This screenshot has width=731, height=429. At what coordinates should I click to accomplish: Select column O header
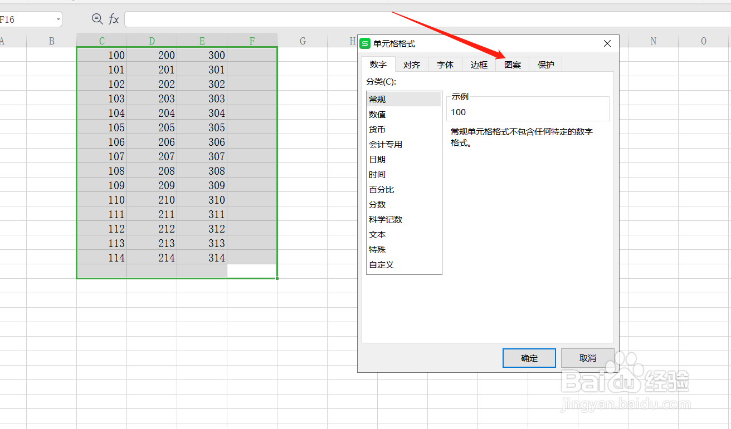[704, 41]
